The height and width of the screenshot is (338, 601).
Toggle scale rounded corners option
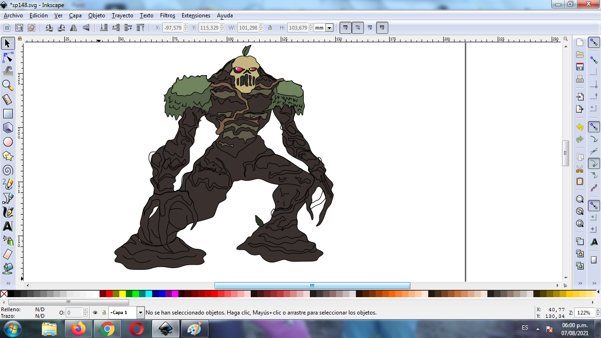(357, 28)
